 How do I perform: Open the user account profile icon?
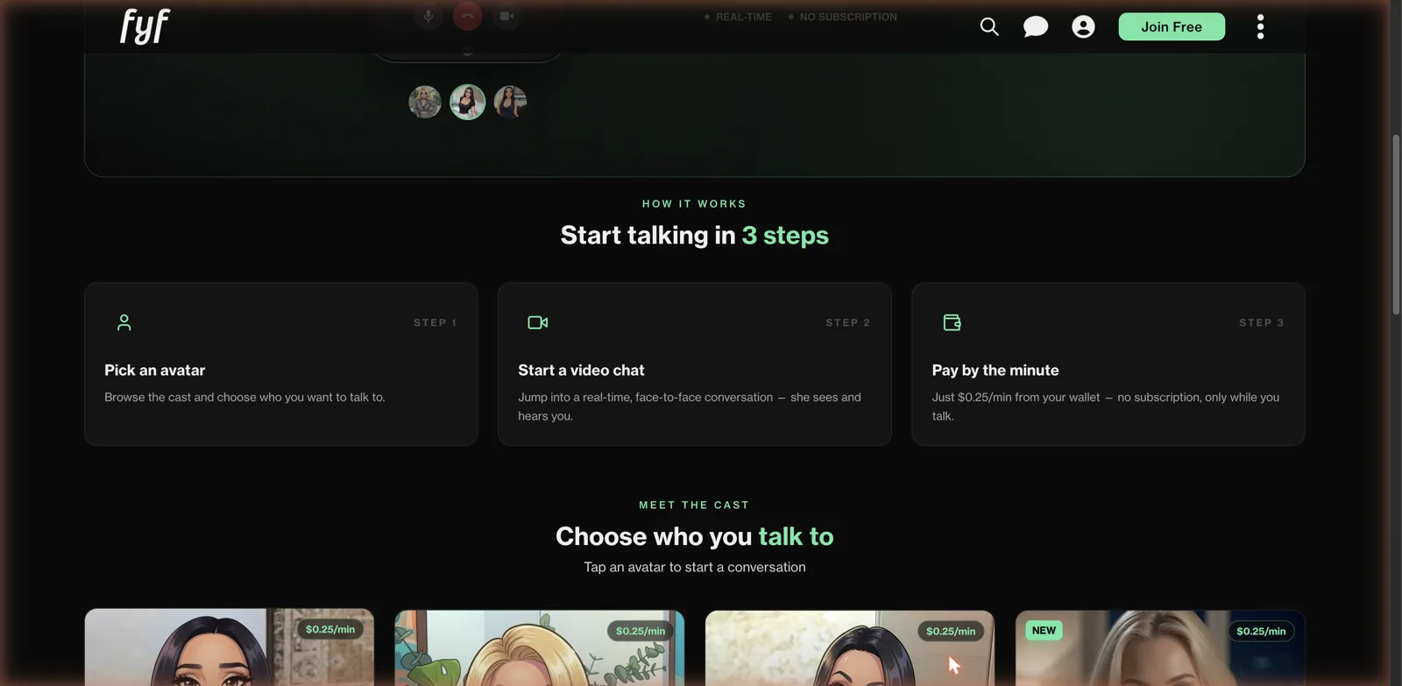pos(1083,26)
